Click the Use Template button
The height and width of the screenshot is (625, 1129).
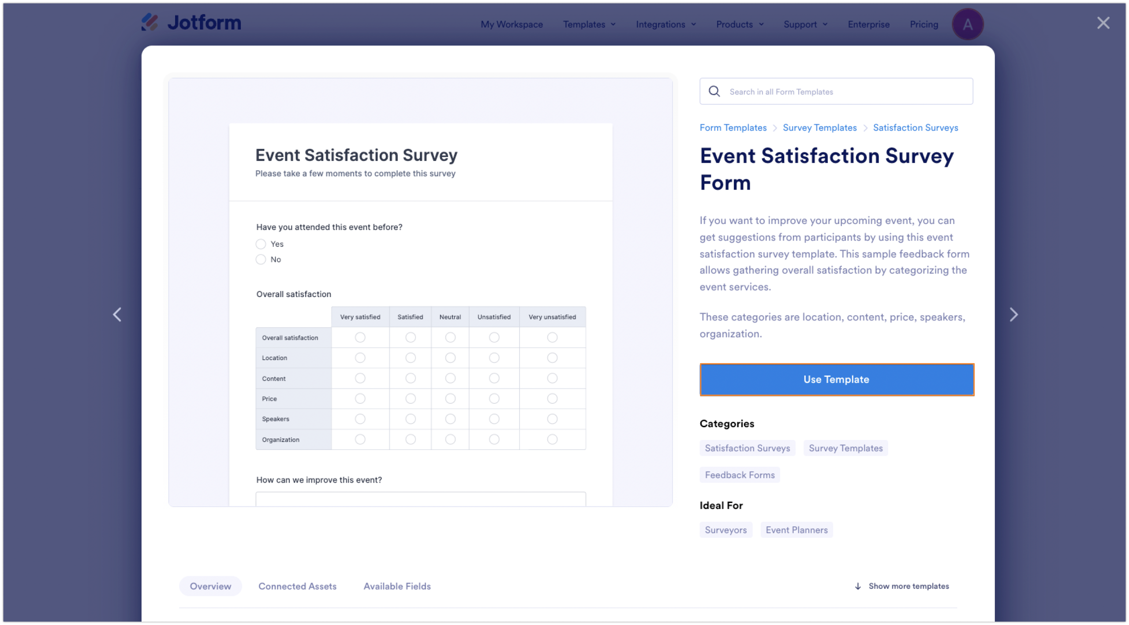click(836, 379)
